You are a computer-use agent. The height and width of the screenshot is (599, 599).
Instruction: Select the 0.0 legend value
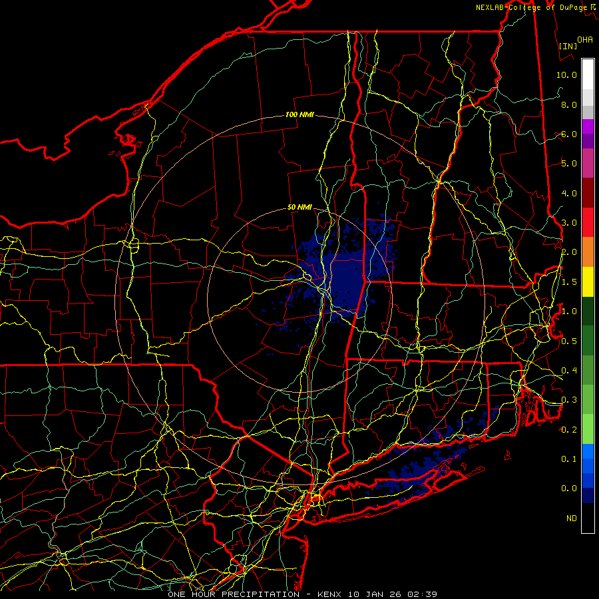pos(569,489)
